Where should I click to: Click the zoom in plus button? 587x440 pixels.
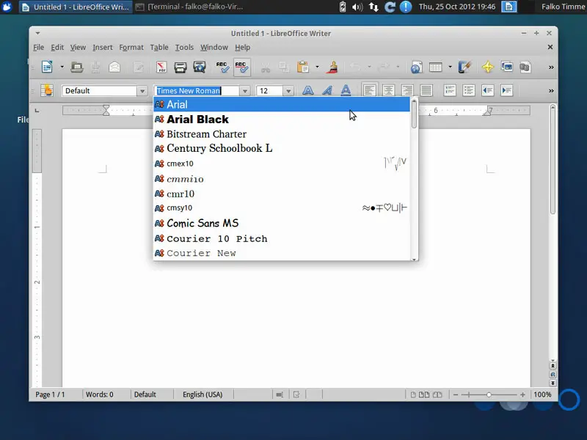pos(522,395)
